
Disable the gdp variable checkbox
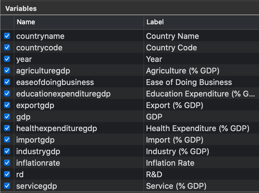tap(7, 117)
